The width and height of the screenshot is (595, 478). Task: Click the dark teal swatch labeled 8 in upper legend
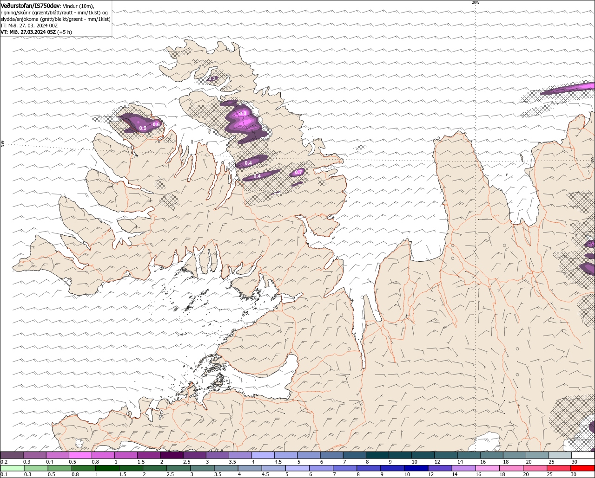pyautogui.click(x=377, y=455)
